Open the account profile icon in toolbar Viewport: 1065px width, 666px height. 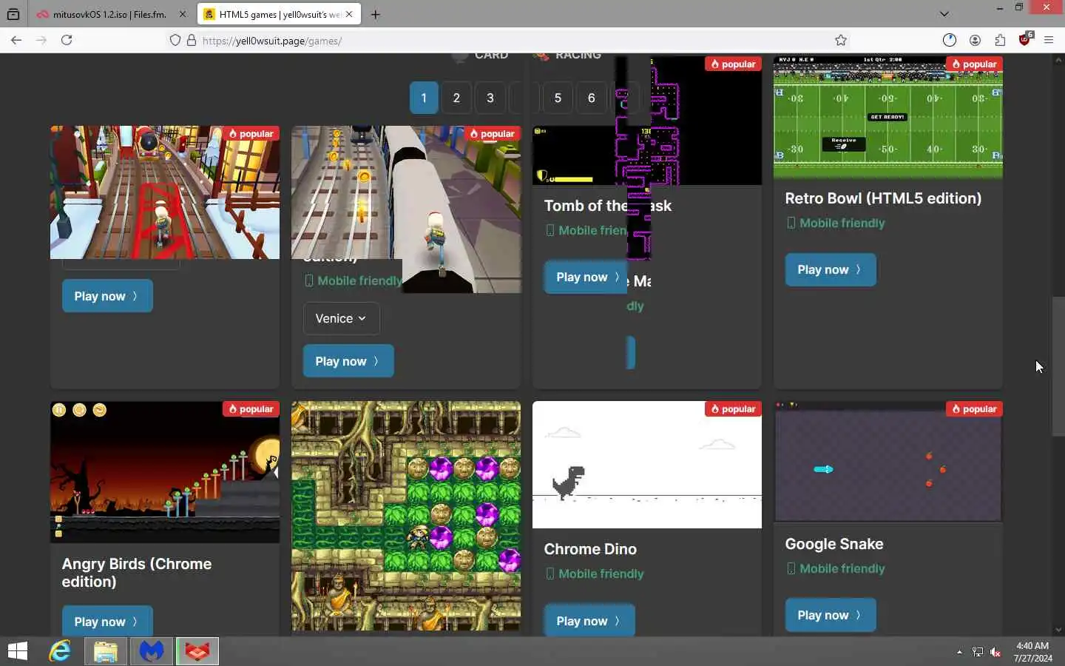[975, 40]
